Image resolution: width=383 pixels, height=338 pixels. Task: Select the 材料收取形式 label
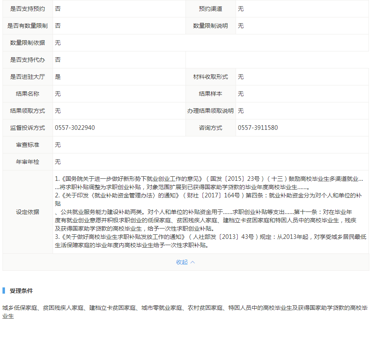click(210, 77)
